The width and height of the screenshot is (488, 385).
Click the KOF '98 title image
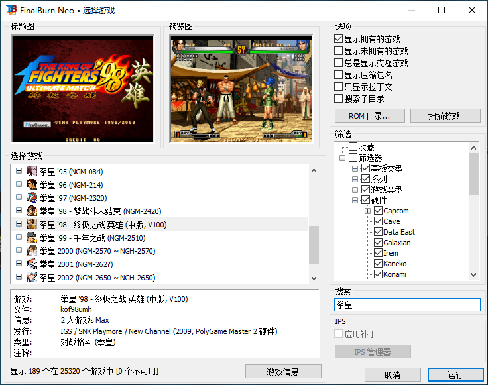pyautogui.click(x=82, y=89)
